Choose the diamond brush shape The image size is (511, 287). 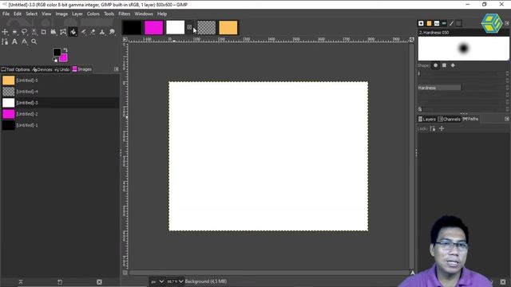click(x=453, y=65)
